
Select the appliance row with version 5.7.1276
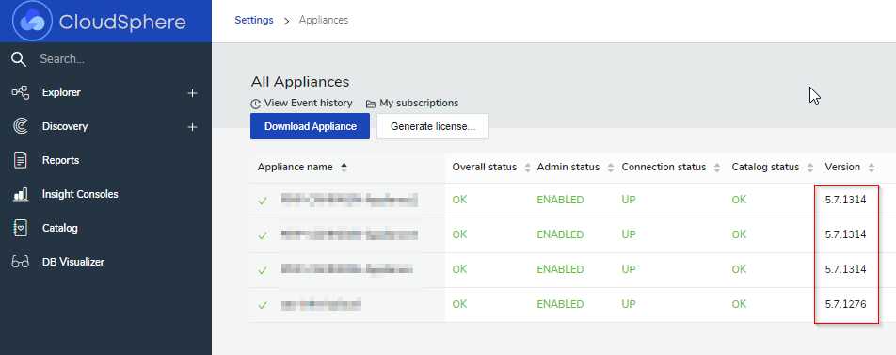point(572,305)
